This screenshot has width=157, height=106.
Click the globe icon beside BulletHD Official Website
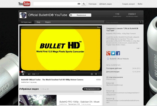[108, 59]
